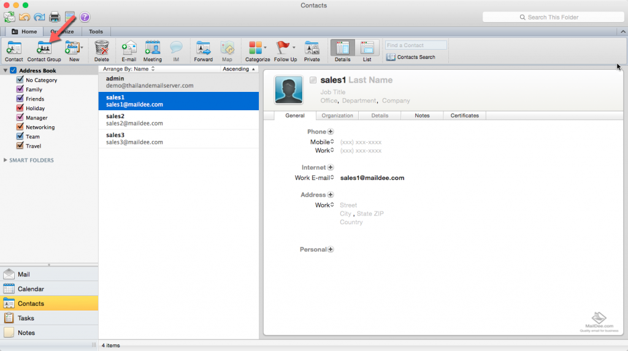Click the Delete trash icon
The width and height of the screenshot is (628, 351).
point(101,48)
